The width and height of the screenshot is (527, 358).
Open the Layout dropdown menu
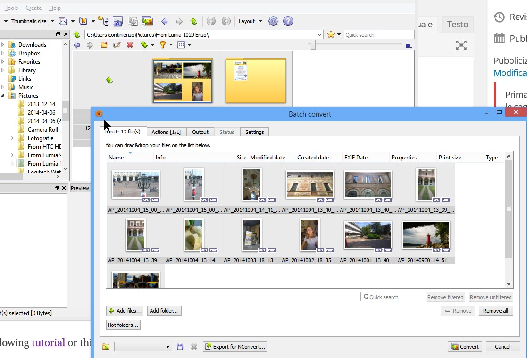tap(250, 21)
